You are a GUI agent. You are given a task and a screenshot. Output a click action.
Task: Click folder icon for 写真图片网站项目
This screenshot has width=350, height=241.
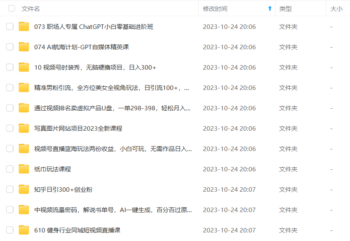point(24,129)
